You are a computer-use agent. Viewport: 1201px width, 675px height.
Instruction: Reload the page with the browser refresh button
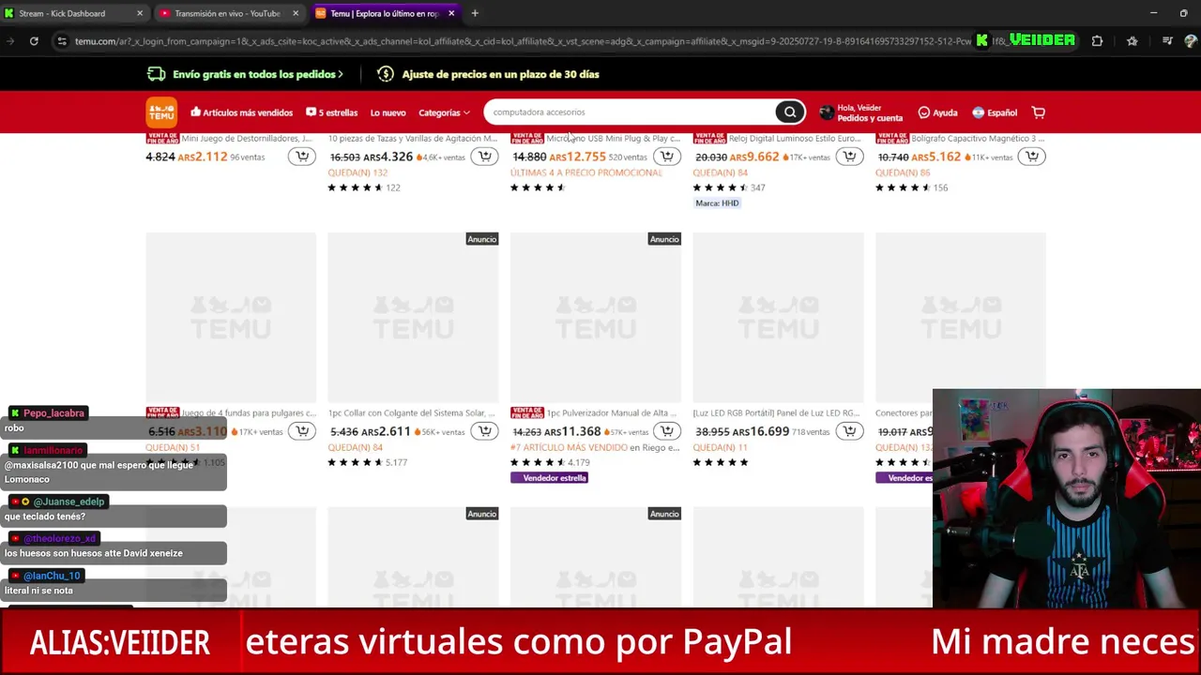pyautogui.click(x=34, y=41)
